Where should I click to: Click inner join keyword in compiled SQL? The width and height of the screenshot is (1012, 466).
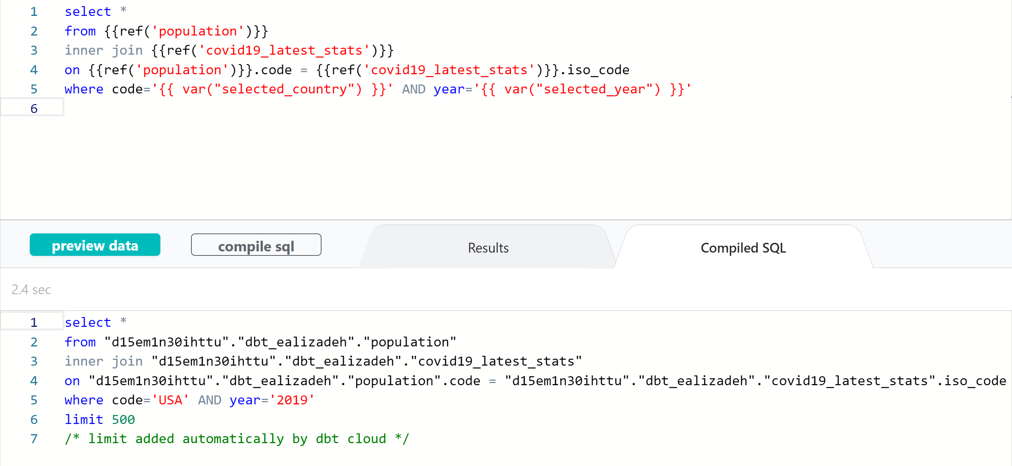104,362
